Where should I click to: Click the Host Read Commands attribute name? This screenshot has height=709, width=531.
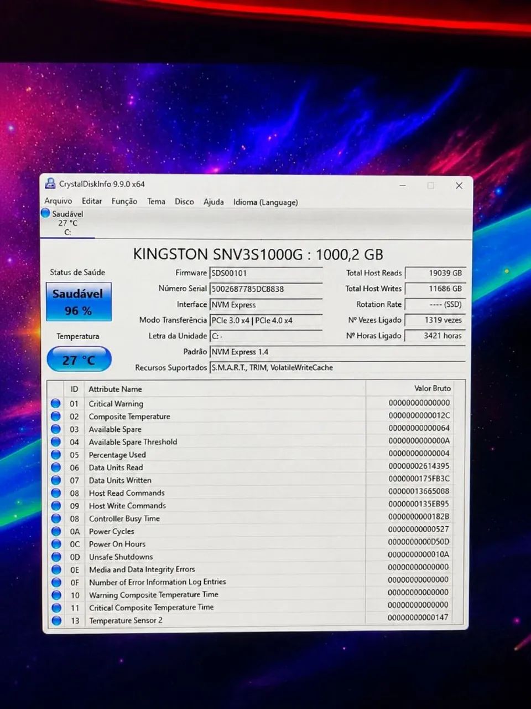point(127,492)
